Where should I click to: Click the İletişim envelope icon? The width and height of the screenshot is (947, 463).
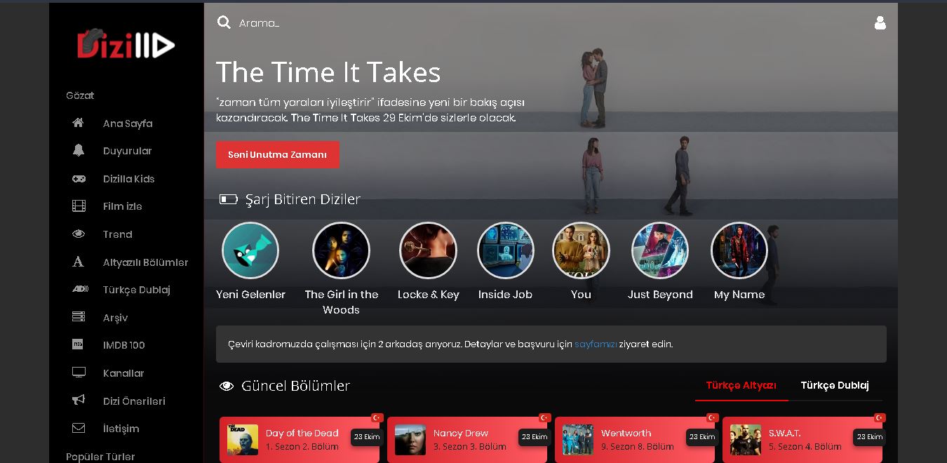tap(79, 428)
